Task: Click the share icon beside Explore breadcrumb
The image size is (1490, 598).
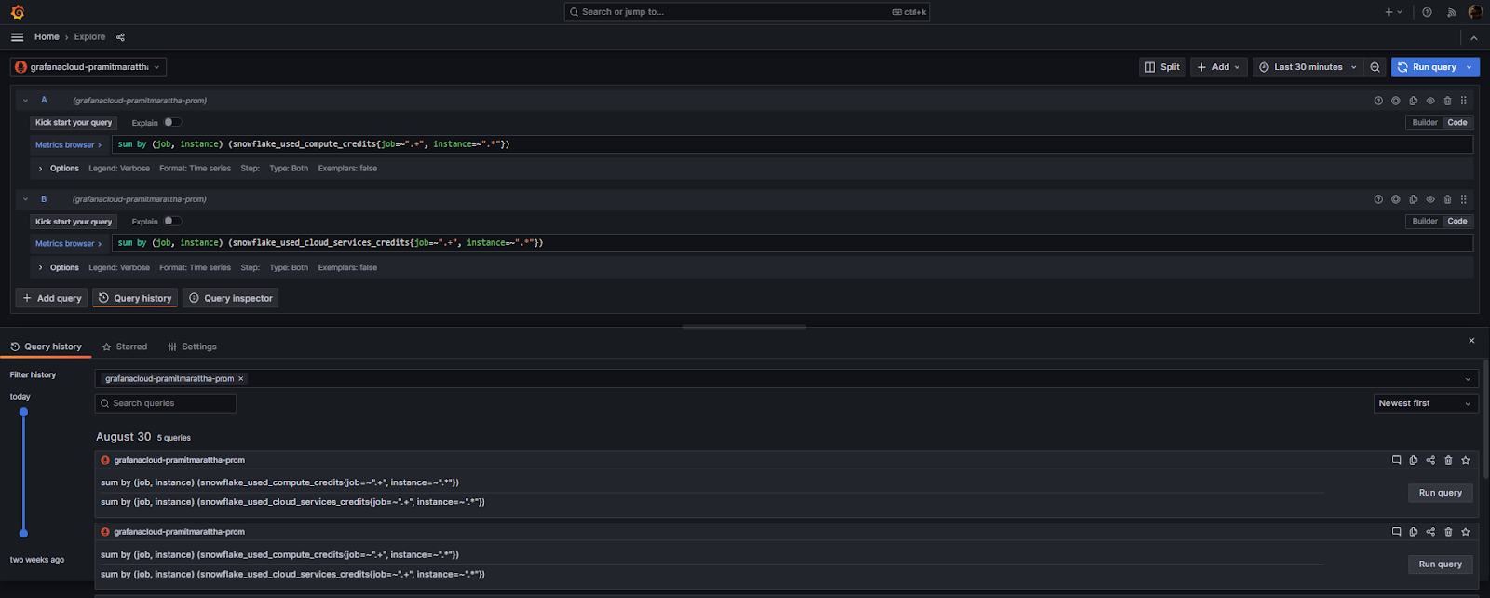Action: (x=120, y=37)
